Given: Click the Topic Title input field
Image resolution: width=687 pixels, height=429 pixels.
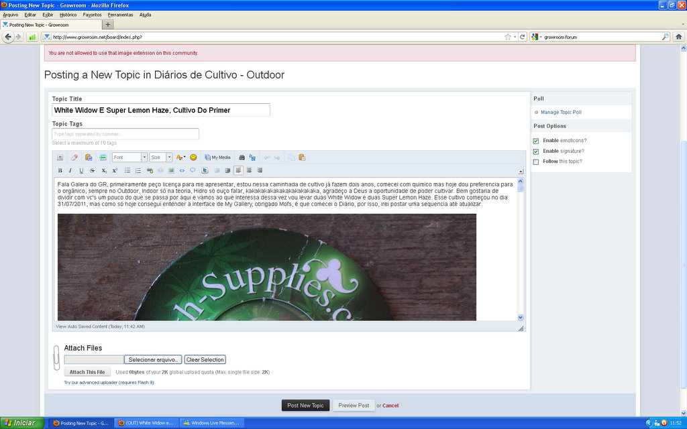Looking at the screenshot, I should point(161,111).
